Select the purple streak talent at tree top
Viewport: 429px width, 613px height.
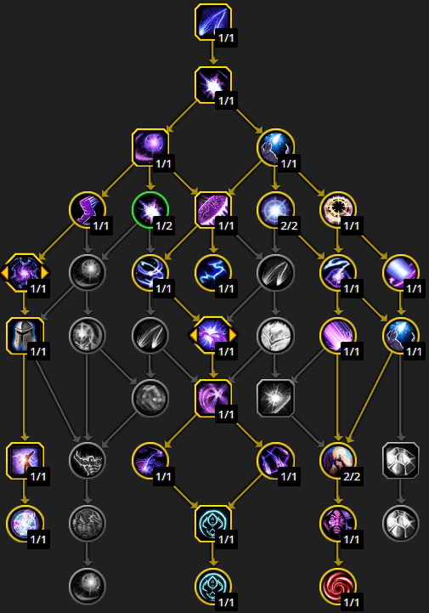coord(213,22)
